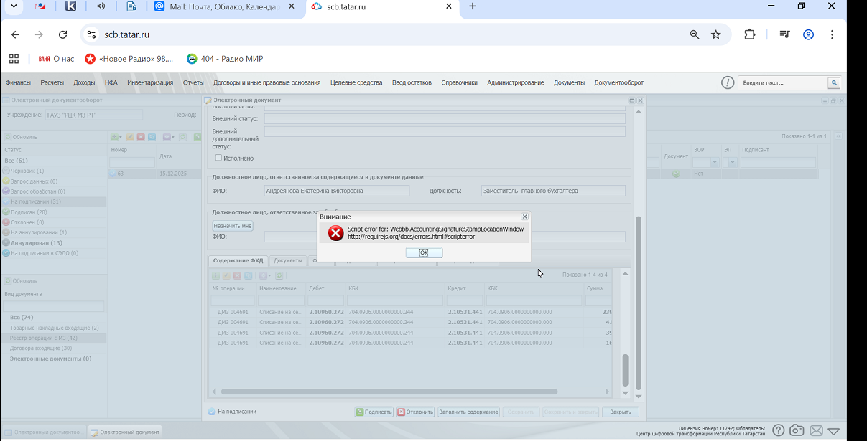Open the Отчеты menu

(x=193, y=82)
